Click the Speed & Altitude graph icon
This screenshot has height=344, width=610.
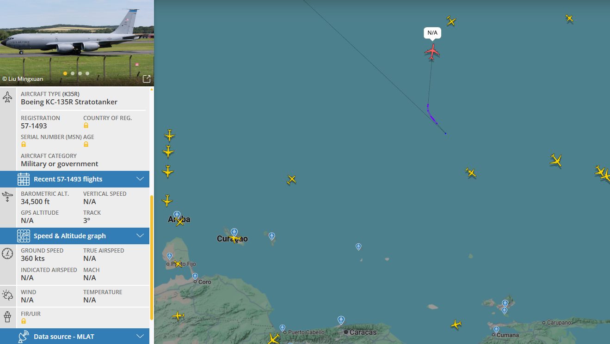point(24,236)
